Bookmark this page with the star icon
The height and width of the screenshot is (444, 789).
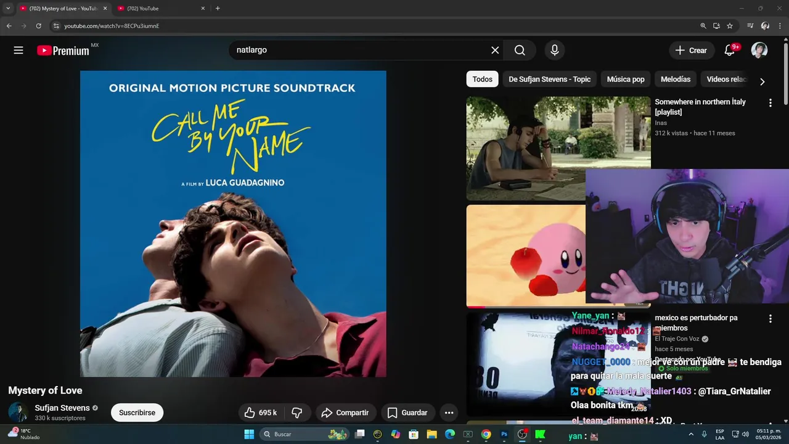[730, 26]
